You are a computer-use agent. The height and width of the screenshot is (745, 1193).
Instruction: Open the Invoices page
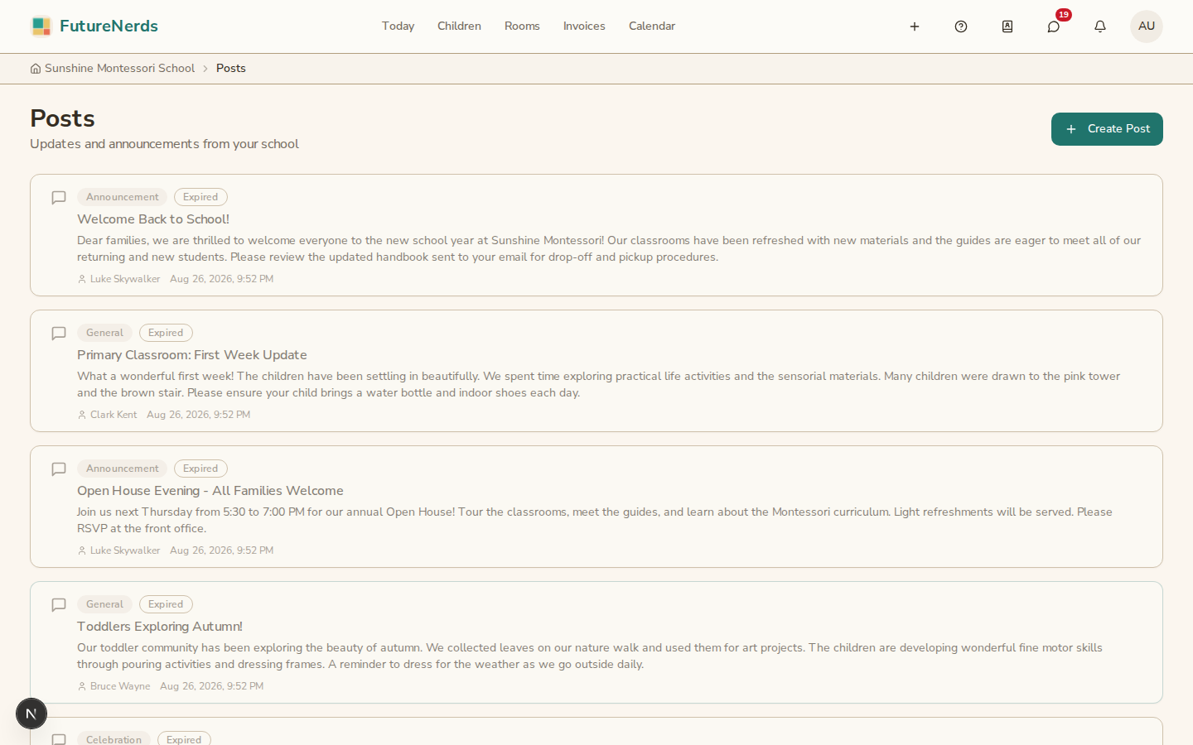point(584,26)
